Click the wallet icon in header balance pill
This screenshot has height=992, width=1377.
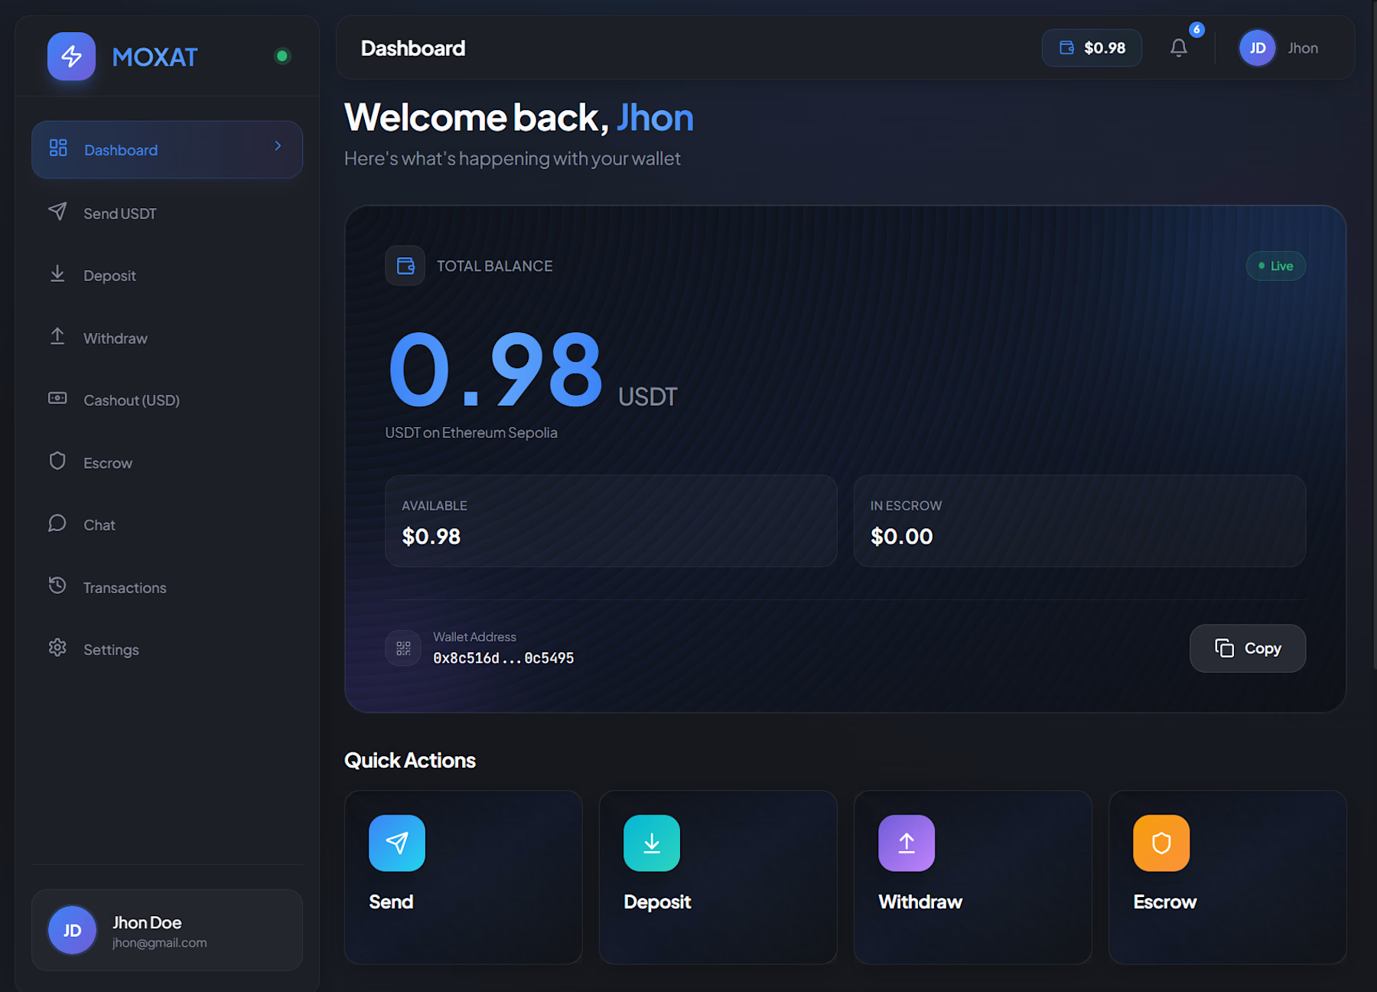(1067, 48)
